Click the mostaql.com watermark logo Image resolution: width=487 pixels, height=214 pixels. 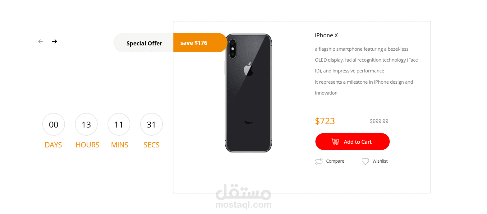click(x=244, y=196)
